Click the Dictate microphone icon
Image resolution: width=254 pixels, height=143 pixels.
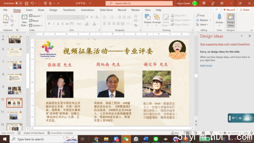(x=219, y=17)
